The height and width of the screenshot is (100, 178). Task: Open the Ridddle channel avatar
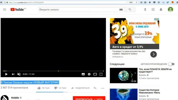pos(4,97)
